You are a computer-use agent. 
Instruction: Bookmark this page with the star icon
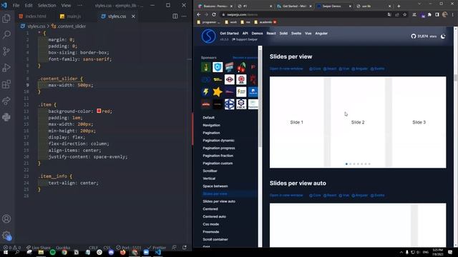[x=404, y=14]
